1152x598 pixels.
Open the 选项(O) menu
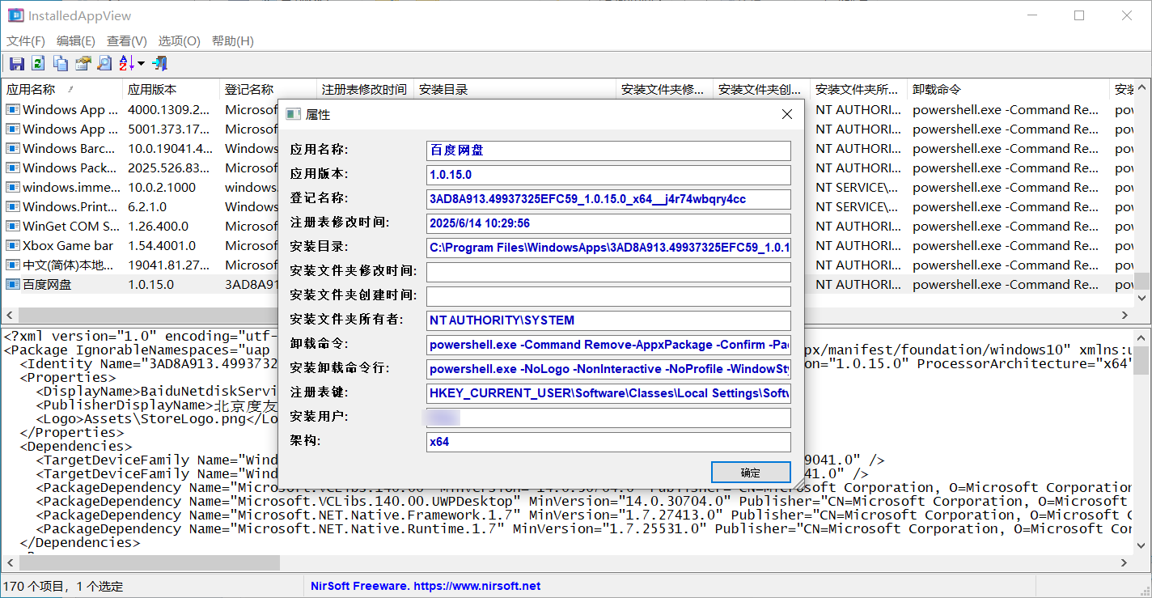pos(180,40)
